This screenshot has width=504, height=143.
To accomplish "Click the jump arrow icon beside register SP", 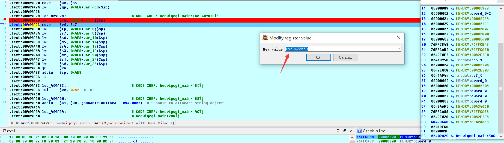I will point(453,112).
